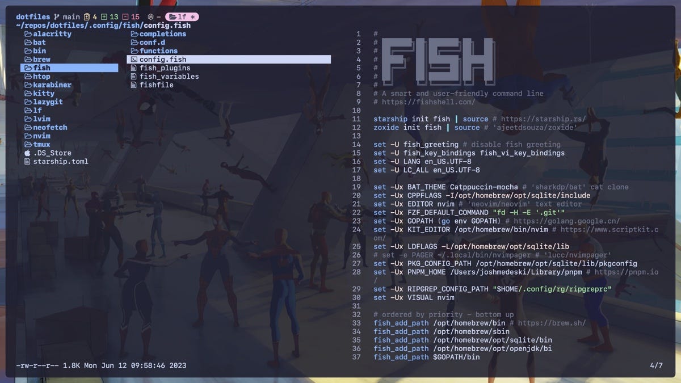Open the functions directory name
Image resolution: width=681 pixels, height=383 pixels.
click(159, 51)
